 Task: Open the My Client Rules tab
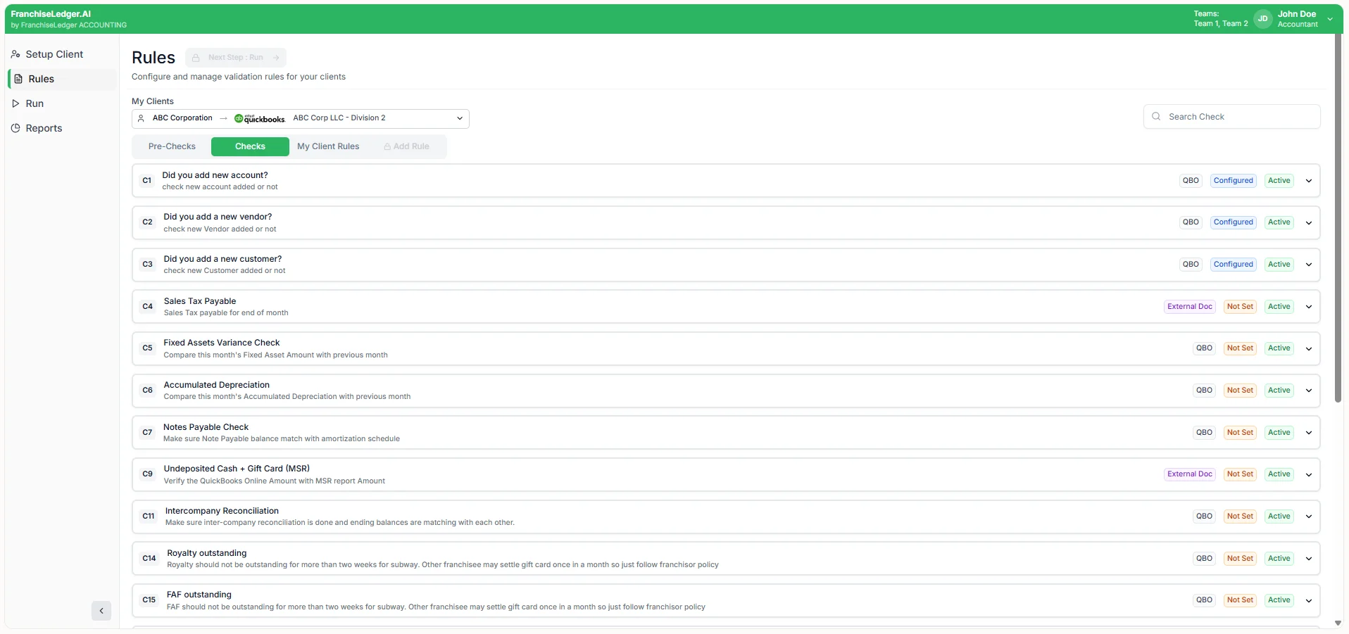(328, 146)
